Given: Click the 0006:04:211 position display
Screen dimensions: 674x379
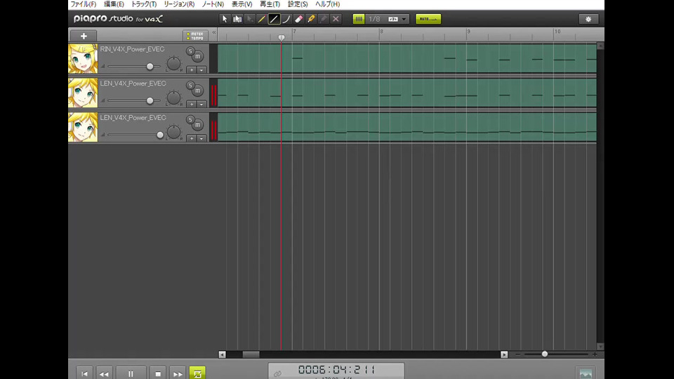Looking at the screenshot, I should 336,370.
